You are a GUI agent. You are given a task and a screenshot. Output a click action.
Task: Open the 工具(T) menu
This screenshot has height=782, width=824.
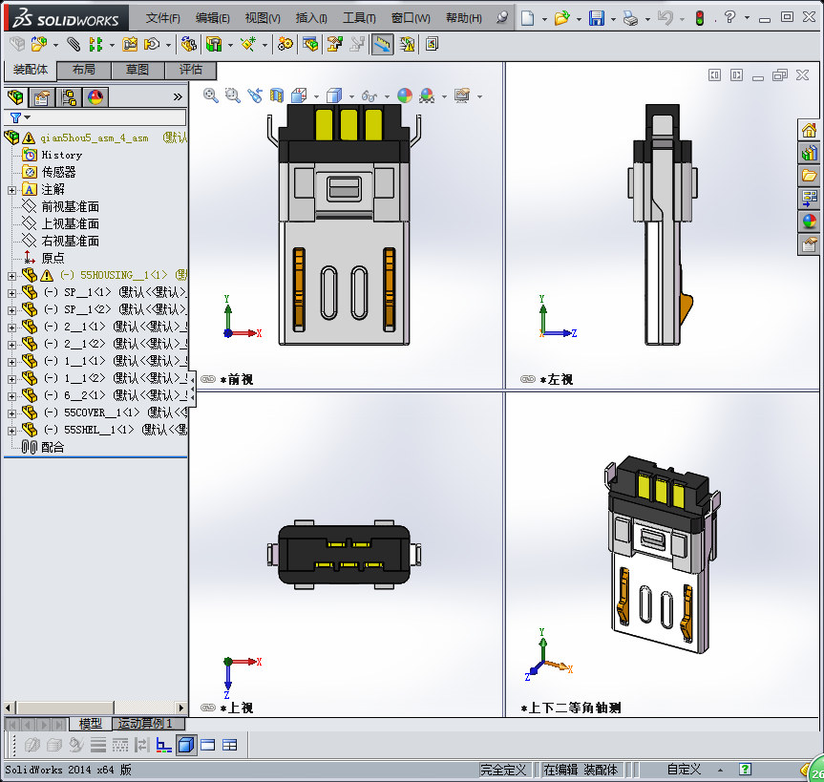(x=359, y=18)
